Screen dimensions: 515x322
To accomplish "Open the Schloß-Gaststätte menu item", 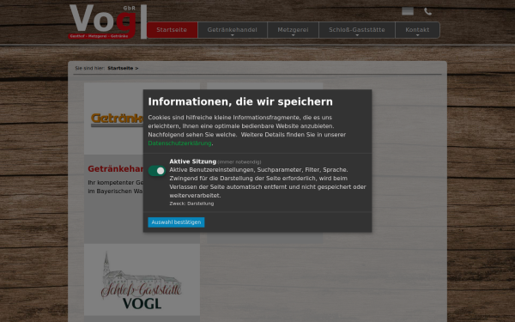I will pos(357,30).
